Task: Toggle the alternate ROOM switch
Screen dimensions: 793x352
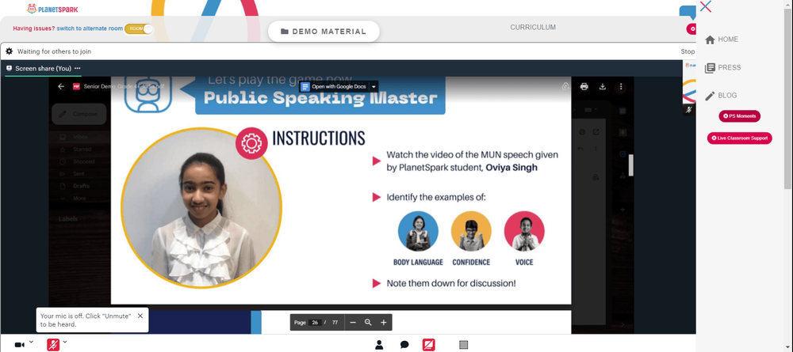Action: (139, 28)
